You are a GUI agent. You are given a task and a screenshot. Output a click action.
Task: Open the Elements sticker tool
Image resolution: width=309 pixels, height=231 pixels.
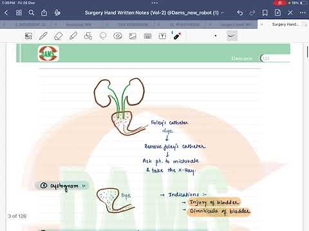click(118, 36)
